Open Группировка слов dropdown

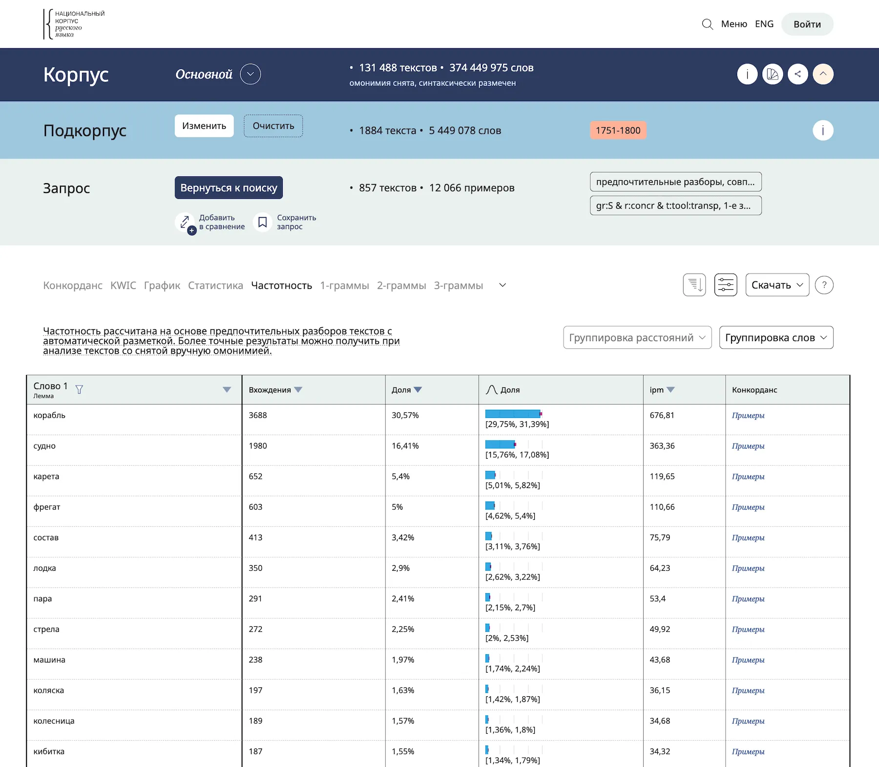click(x=776, y=338)
